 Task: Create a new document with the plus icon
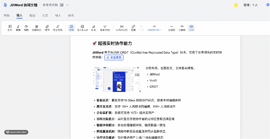point(67,5)
